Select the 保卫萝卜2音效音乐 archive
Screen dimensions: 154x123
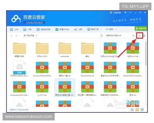pyautogui.click(x=88, y=89)
